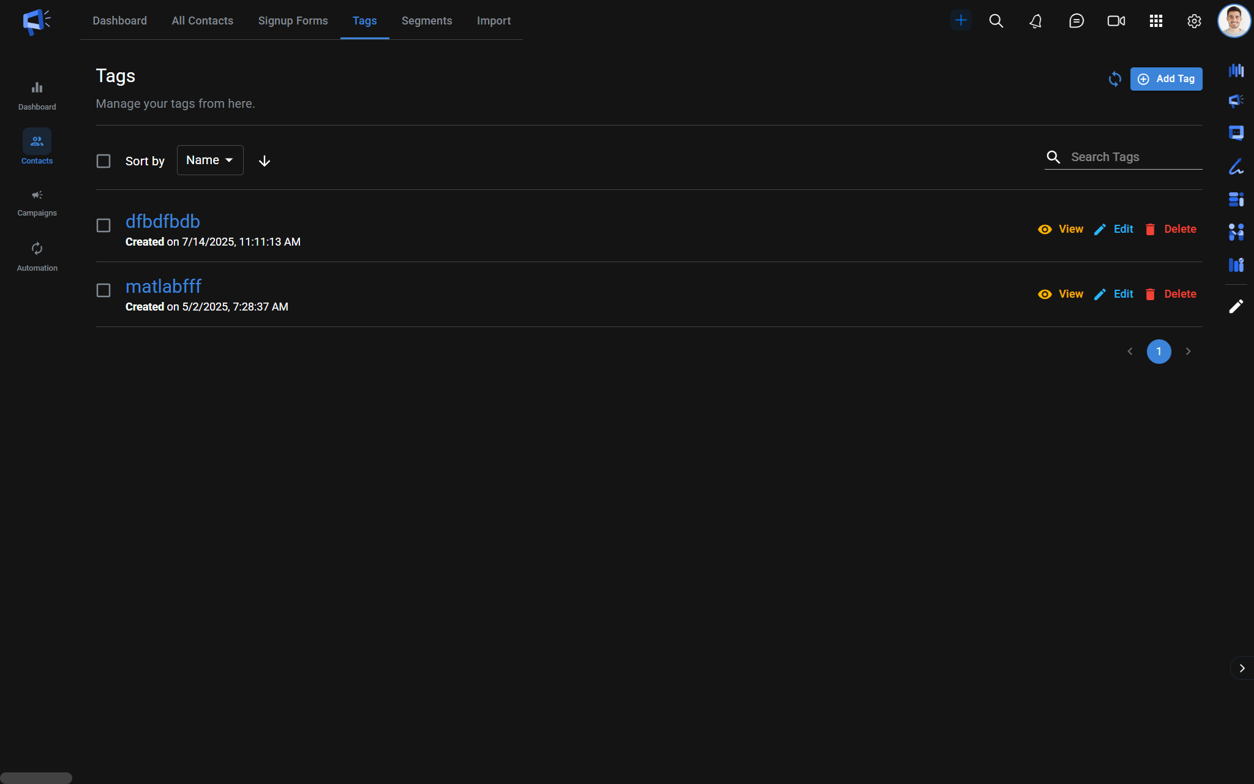
Task: Check the matlabfff tag checkbox
Action: (x=103, y=290)
